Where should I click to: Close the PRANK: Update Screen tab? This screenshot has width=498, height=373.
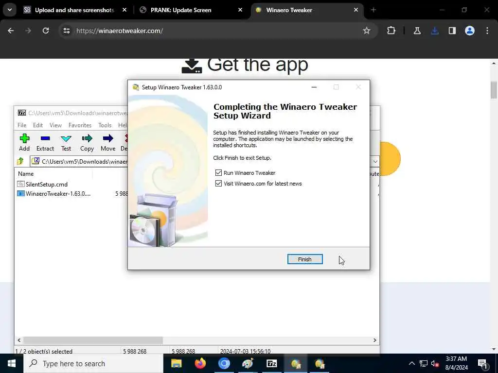coord(240,10)
